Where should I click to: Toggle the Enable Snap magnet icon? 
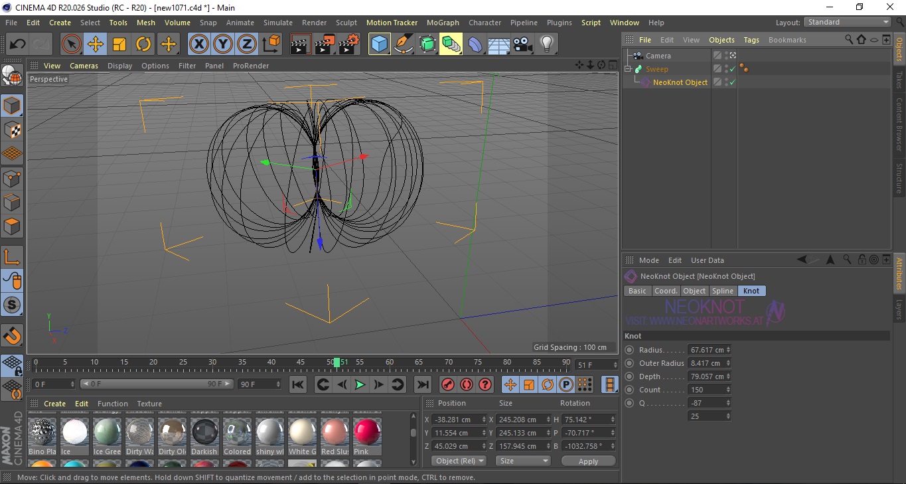pos(12,335)
